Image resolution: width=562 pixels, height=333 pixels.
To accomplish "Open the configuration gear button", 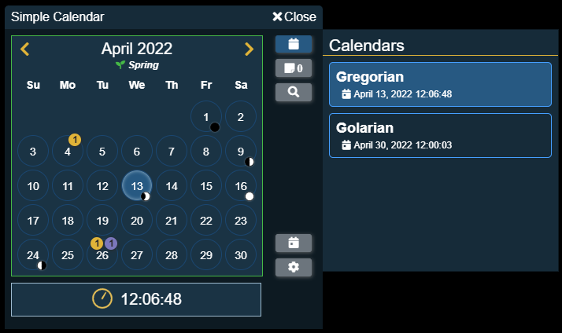I will click(294, 267).
